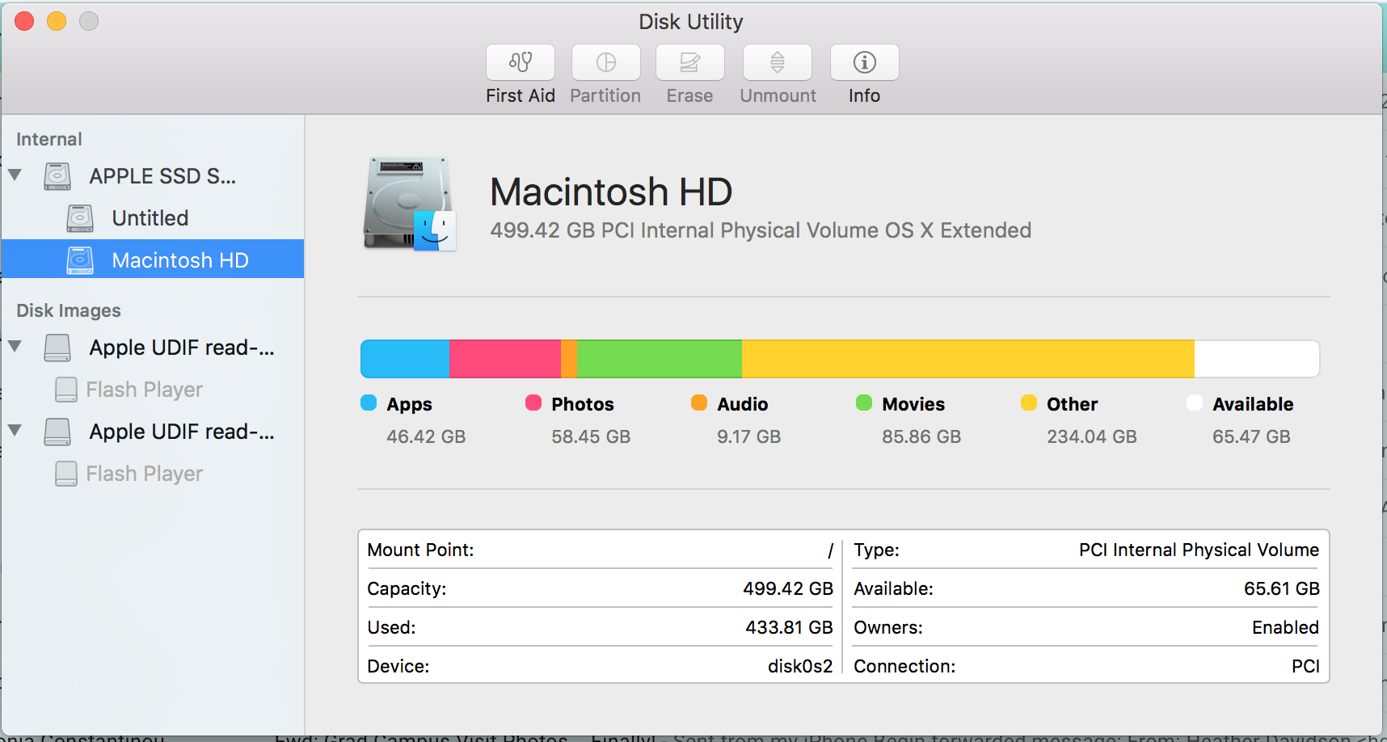Image resolution: width=1387 pixels, height=742 pixels.
Task: Run First Aid on Macintosh HD
Action: pos(520,62)
